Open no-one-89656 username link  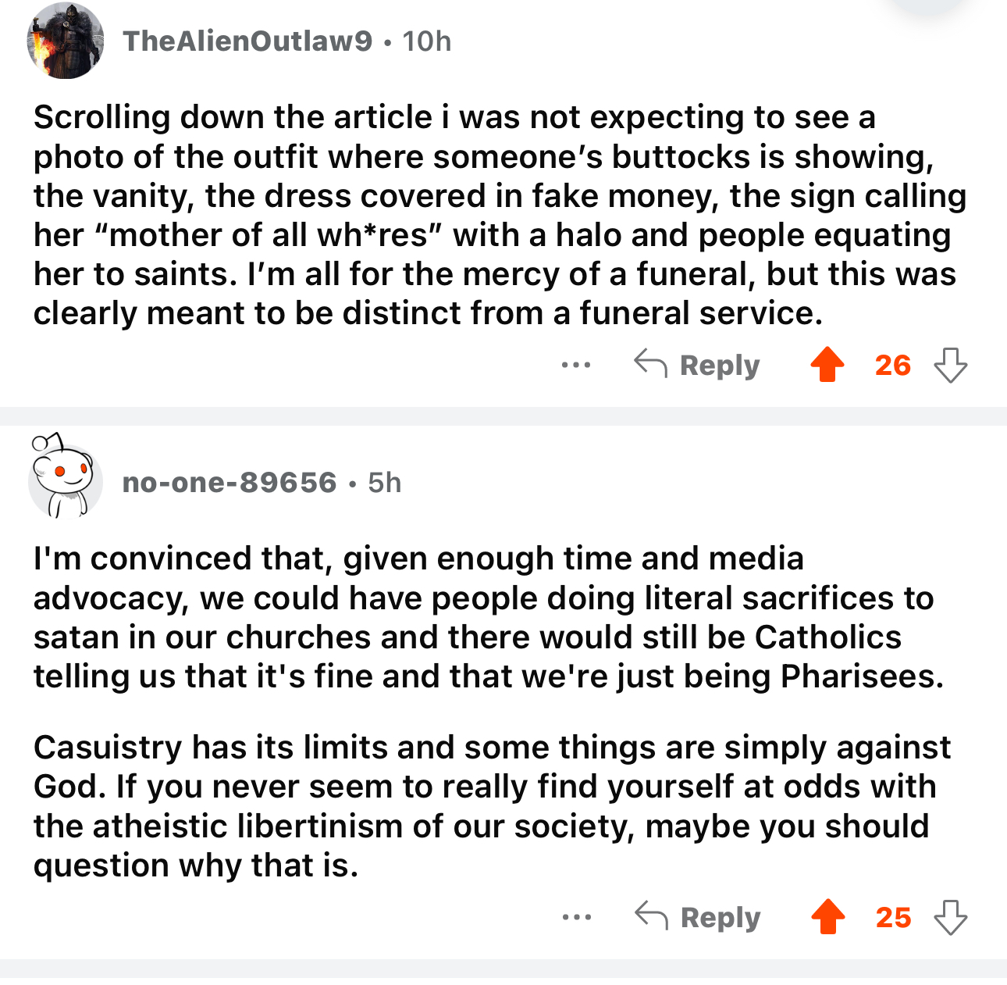pos(230,483)
